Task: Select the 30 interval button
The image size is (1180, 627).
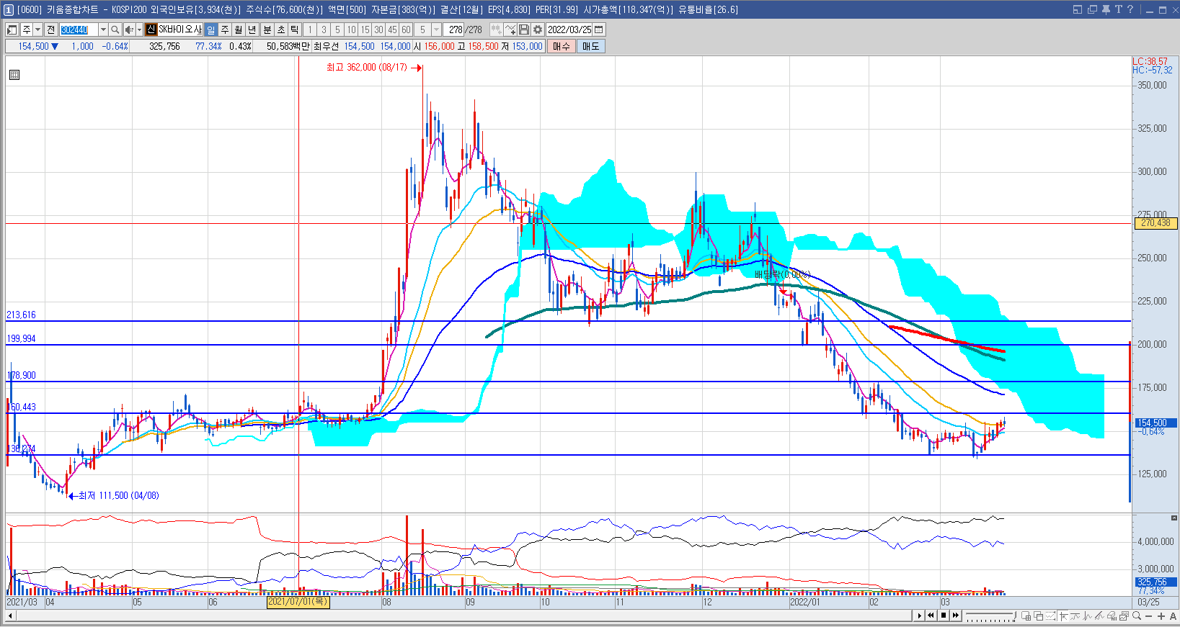Action: (x=378, y=30)
